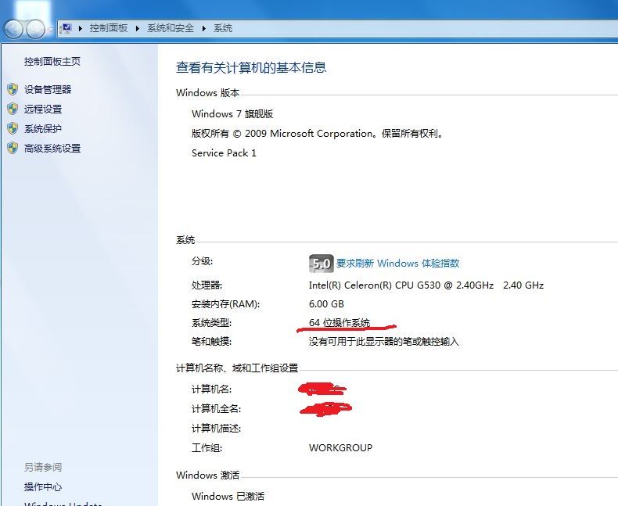Click the Microsoft Corporation copyright line
Viewport: 618px width, 506px height.
[318, 134]
